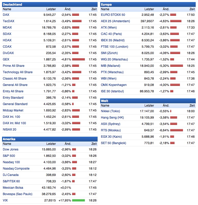Image resolution: width=198 pixels, height=205 pixels.
Task: Open the DivDAX index
Action: coord(8,53)
